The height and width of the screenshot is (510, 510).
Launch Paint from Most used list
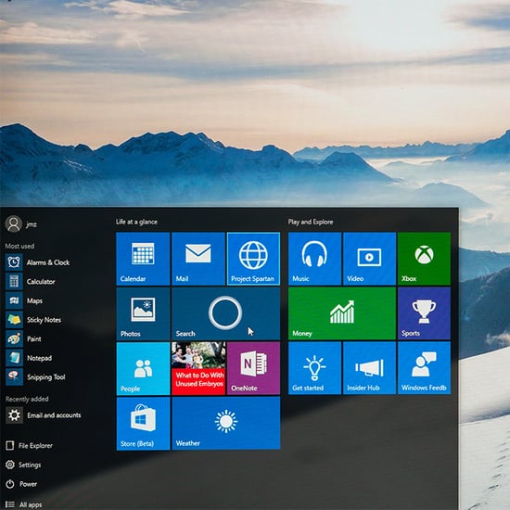pyautogui.click(x=23, y=338)
